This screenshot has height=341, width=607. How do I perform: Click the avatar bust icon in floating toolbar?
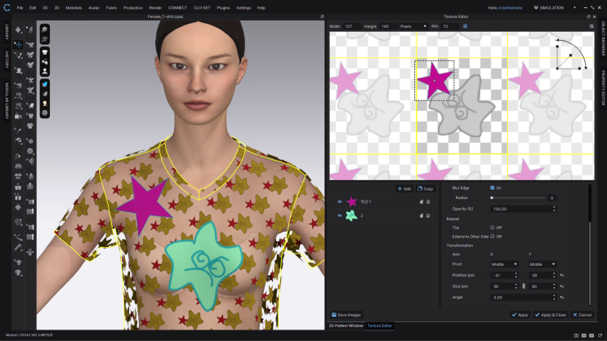click(44, 71)
